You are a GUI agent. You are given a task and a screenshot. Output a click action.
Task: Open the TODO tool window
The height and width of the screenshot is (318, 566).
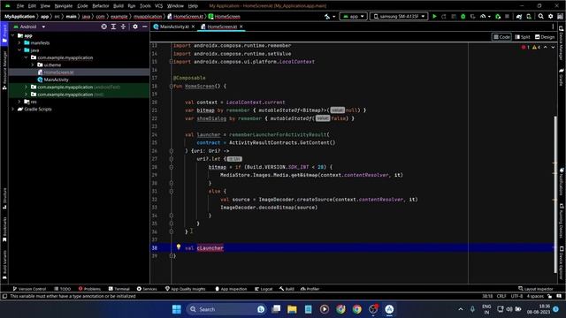tap(63, 289)
